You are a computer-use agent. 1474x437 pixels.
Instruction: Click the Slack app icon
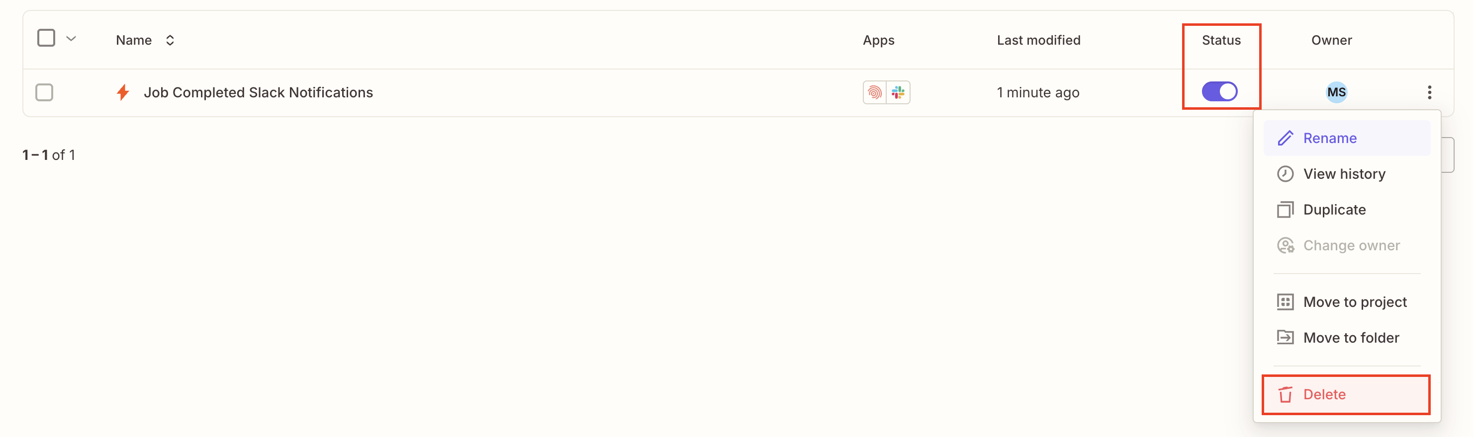coord(898,92)
